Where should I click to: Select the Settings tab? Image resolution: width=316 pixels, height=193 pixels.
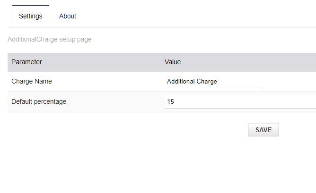pos(30,16)
